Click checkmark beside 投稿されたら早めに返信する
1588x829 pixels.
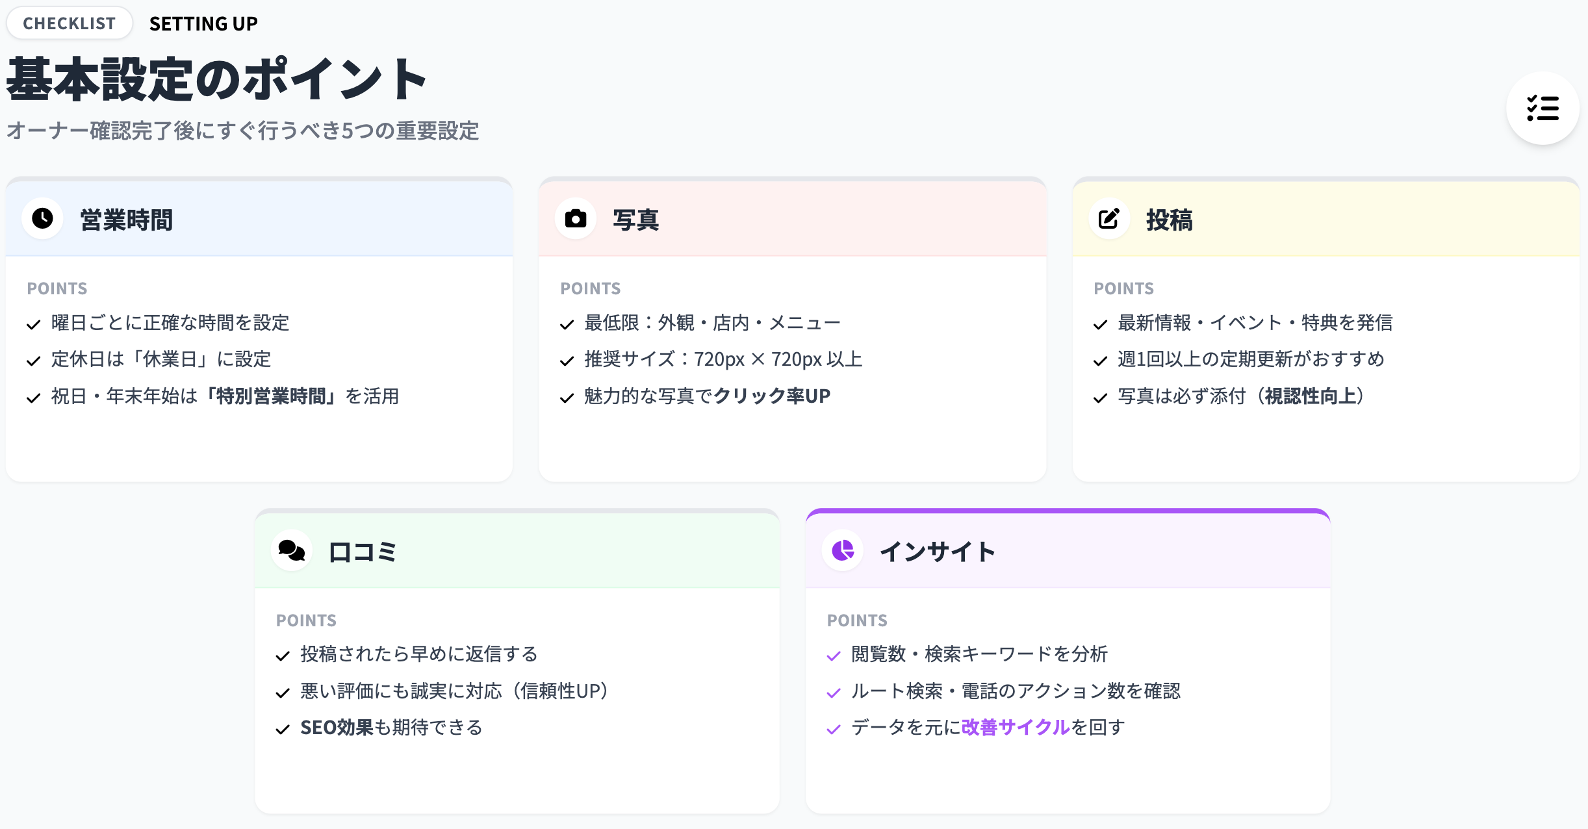point(283,656)
